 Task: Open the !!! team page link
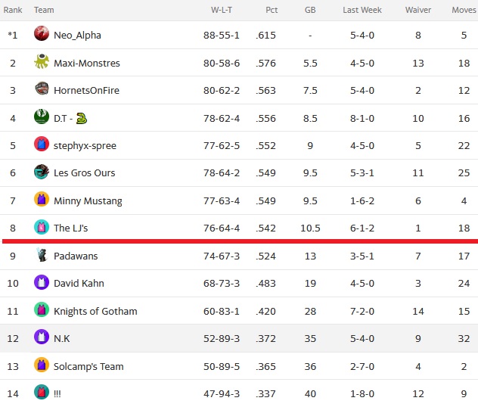coord(57,394)
